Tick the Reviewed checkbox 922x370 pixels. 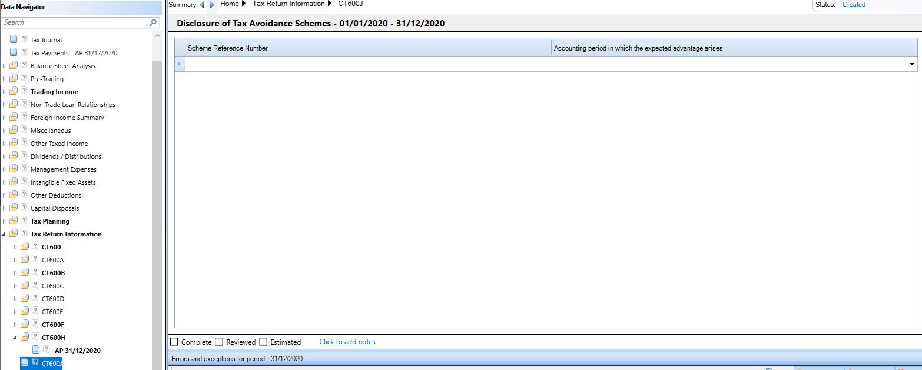click(x=218, y=342)
